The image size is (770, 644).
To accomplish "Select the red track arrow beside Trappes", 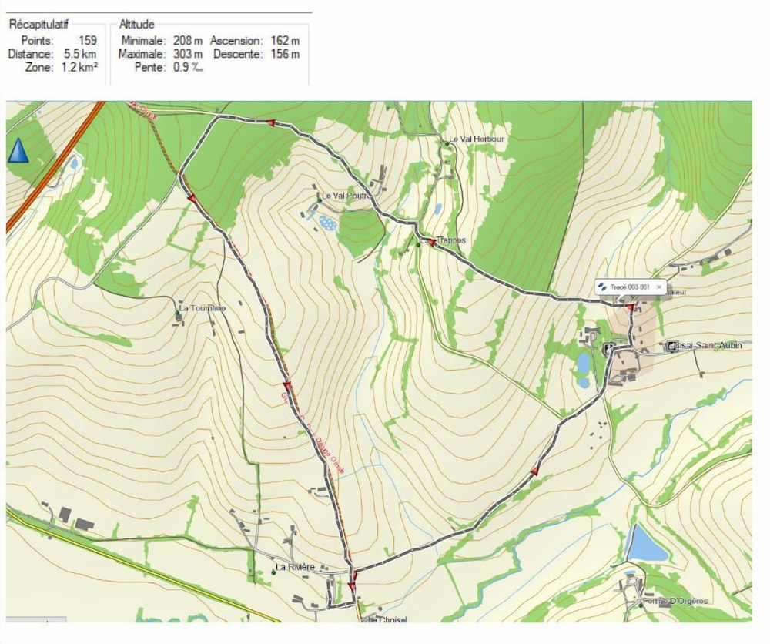I will click(431, 242).
